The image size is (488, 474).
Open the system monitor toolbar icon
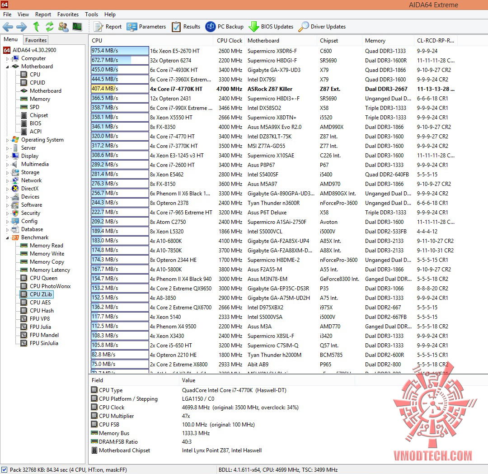click(77, 27)
